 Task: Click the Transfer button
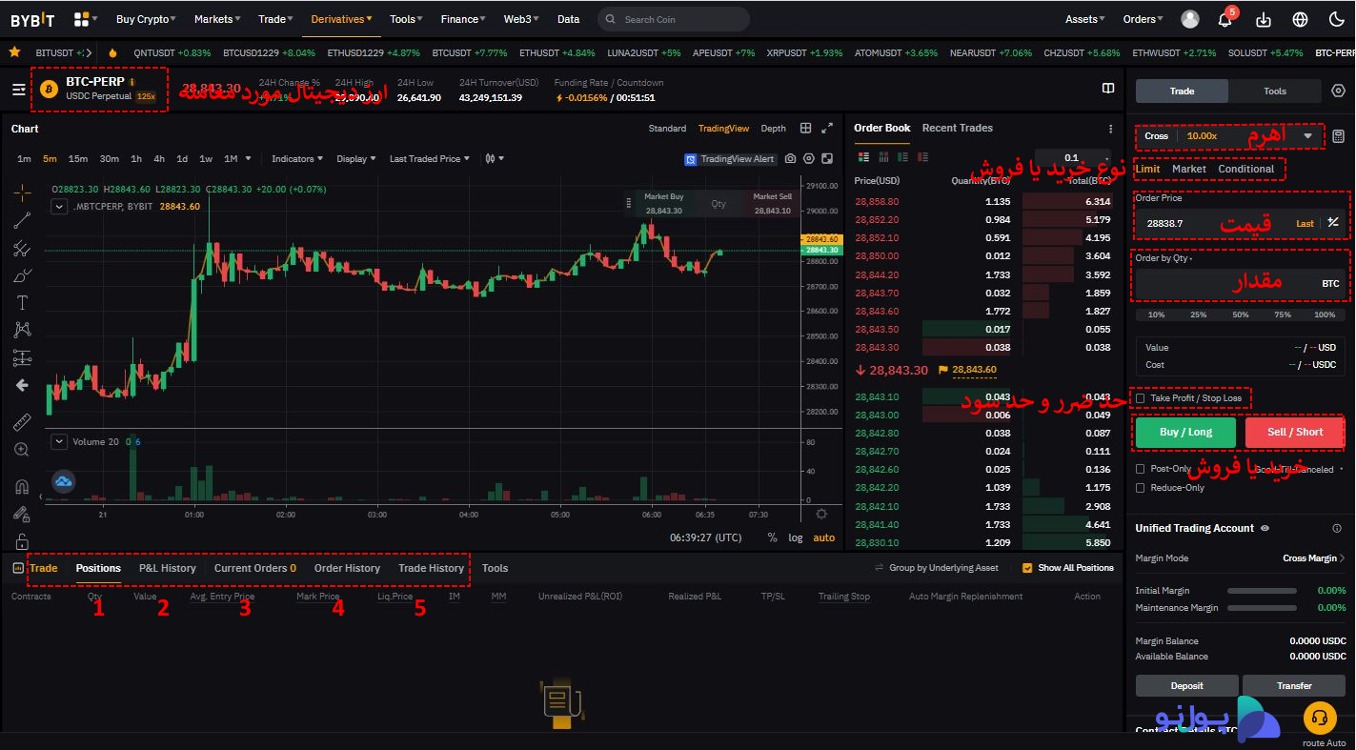point(1294,686)
